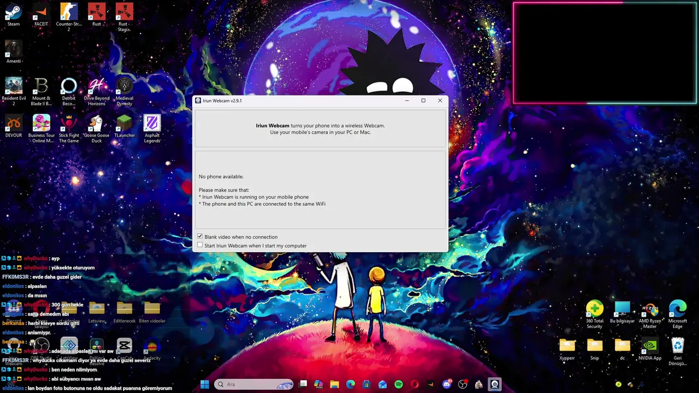Click the 'connected to the same WiFi' line
Viewport: 699px width, 393px height.
pyautogui.click(x=262, y=204)
